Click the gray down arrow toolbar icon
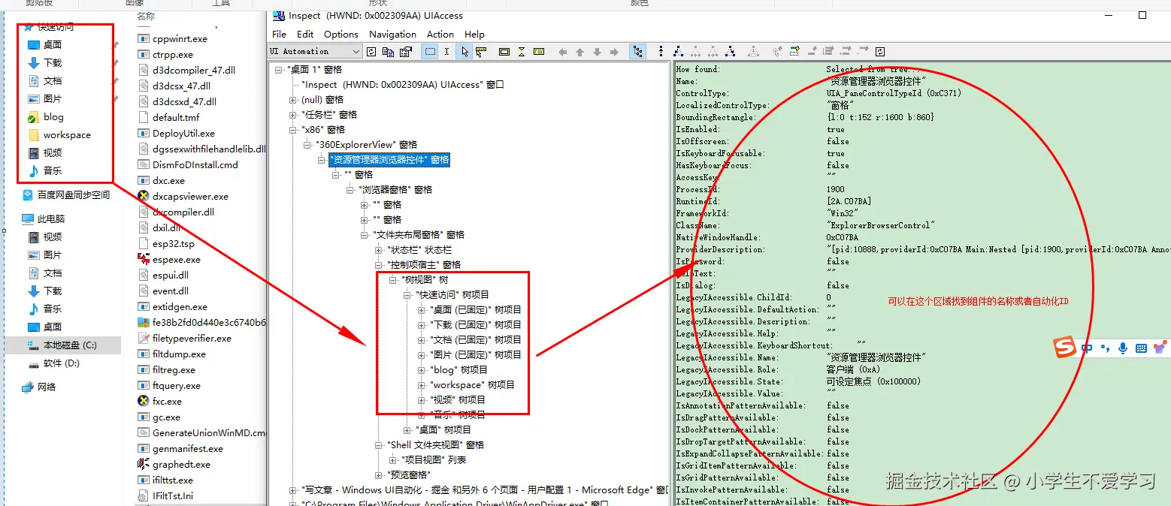This screenshot has height=506, width=1171. point(597,52)
